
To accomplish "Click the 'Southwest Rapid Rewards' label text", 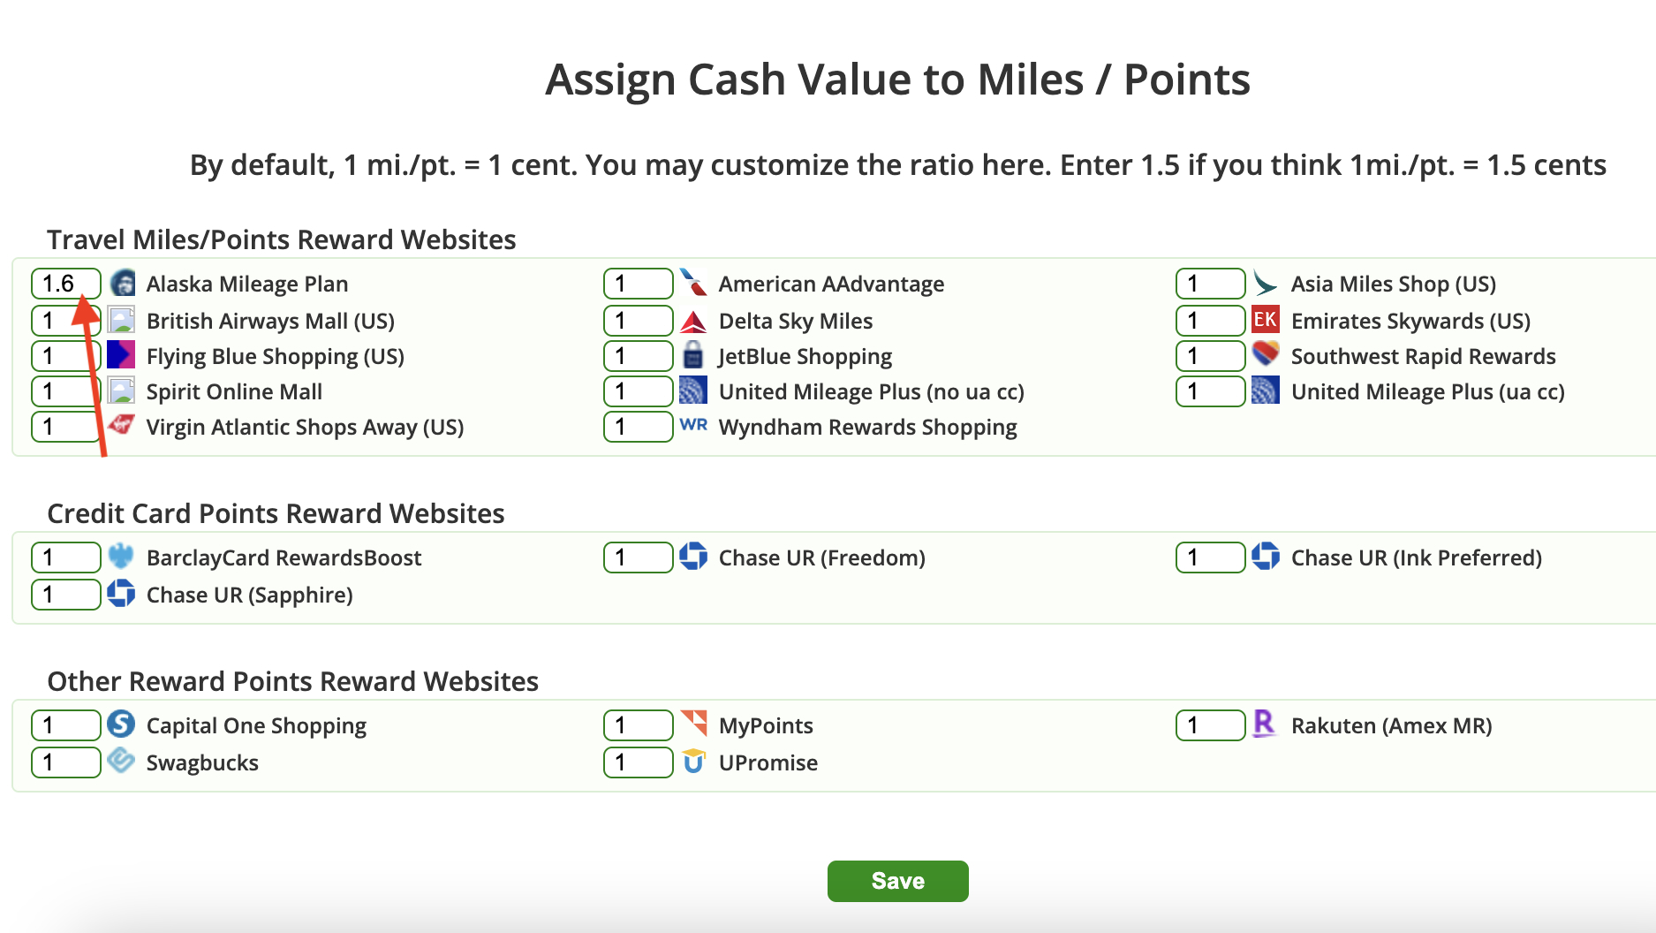I will coord(1424,356).
